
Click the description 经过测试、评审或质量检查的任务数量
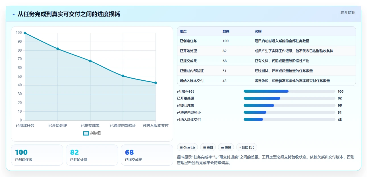tap(284, 71)
